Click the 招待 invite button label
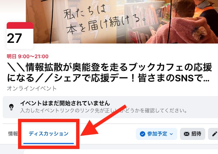The height and width of the screenshot is (154, 218). click(x=196, y=134)
